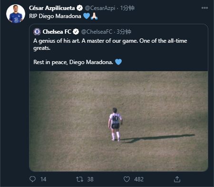This screenshot has width=214, height=187.
Task: Click the 482 likes count
Action: click(139, 179)
